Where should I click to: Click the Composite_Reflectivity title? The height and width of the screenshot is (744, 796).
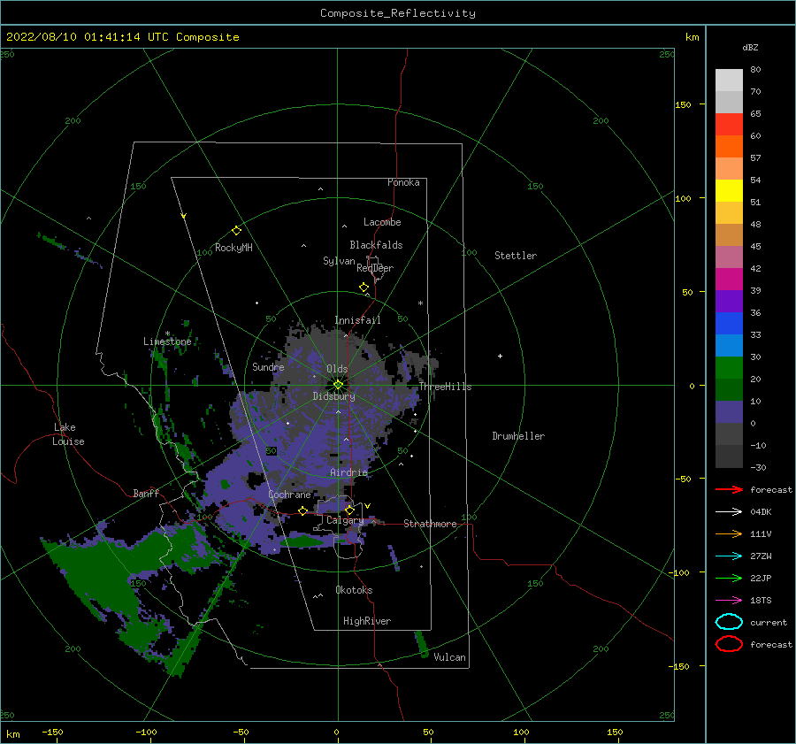pos(398,13)
